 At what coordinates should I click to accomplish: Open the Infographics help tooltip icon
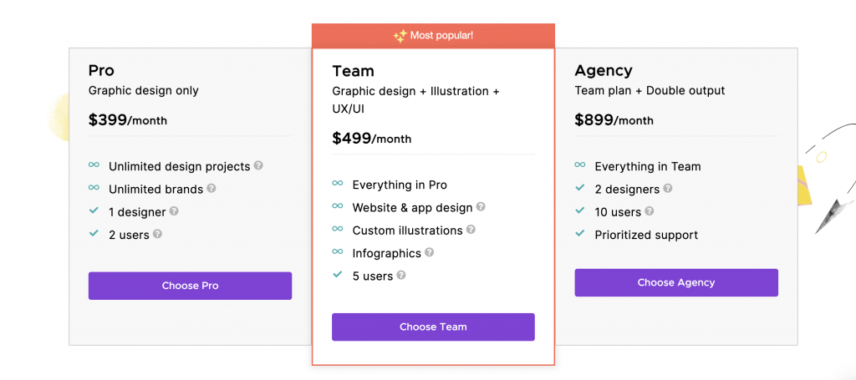[x=429, y=252]
